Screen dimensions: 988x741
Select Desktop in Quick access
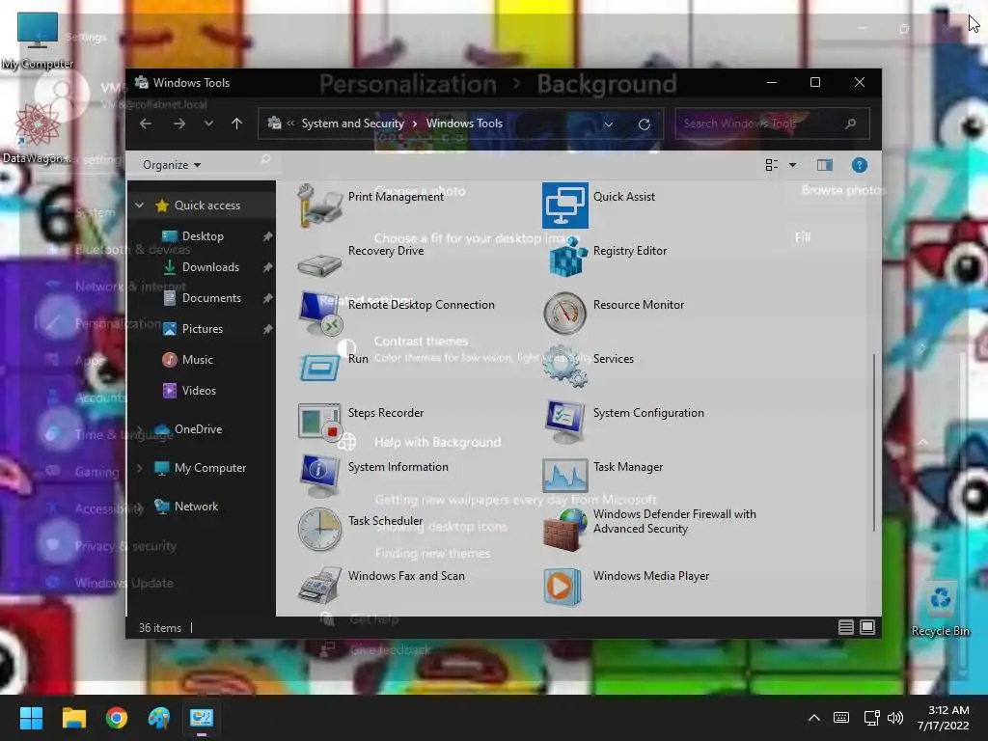tap(202, 235)
